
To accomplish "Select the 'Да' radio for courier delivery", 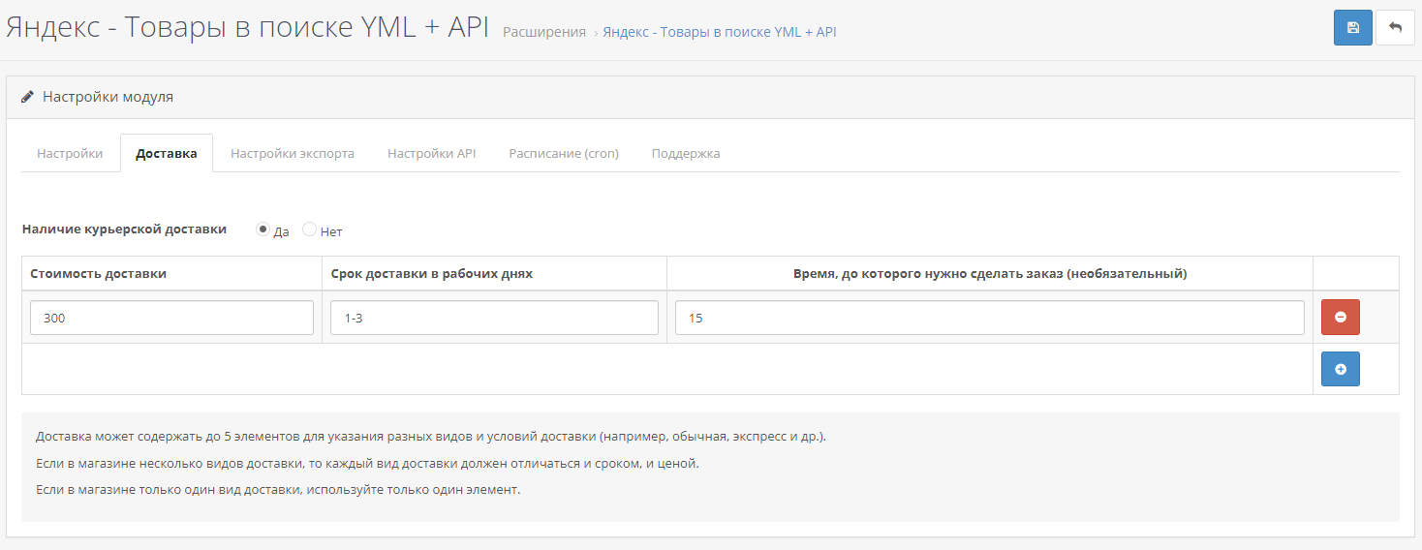I will point(263,229).
